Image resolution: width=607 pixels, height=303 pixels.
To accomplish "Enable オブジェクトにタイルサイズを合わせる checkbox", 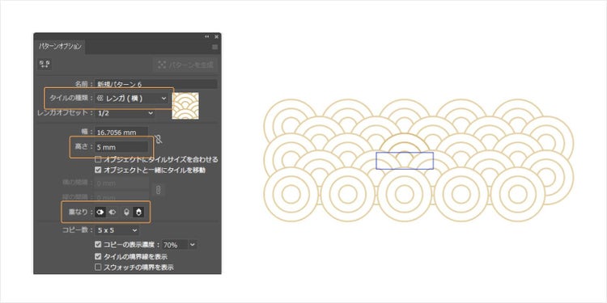I will click(98, 159).
